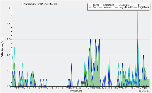The width and height of the screenshot is (152, 93).
Task: Click the Total legend line color swatch
Action: pyautogui.click(x=90, y=5)
